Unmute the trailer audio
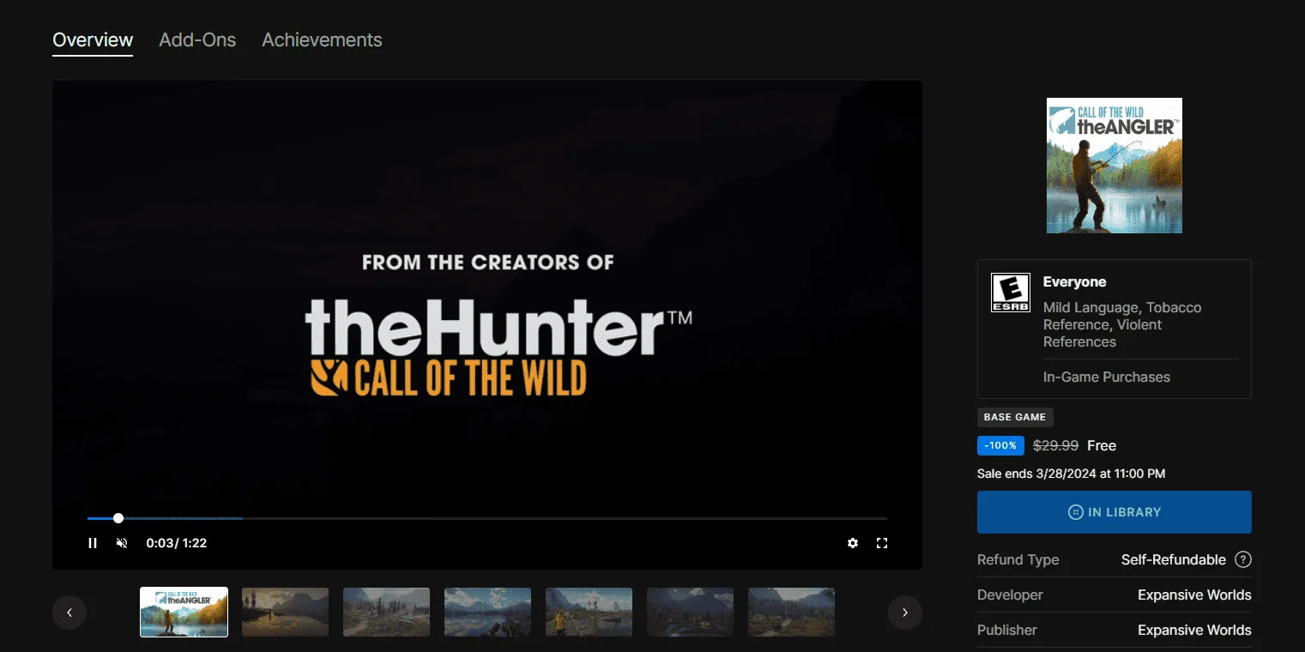The height and width of the screenshot is (652, 1305). coord(122,543)
